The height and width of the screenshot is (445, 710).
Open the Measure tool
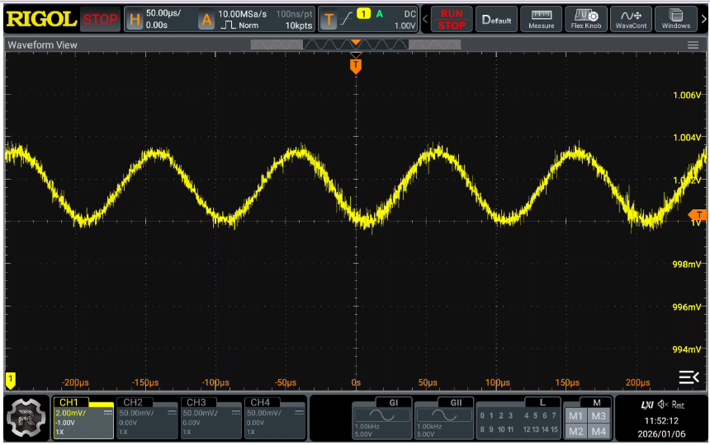click(542, 19)
